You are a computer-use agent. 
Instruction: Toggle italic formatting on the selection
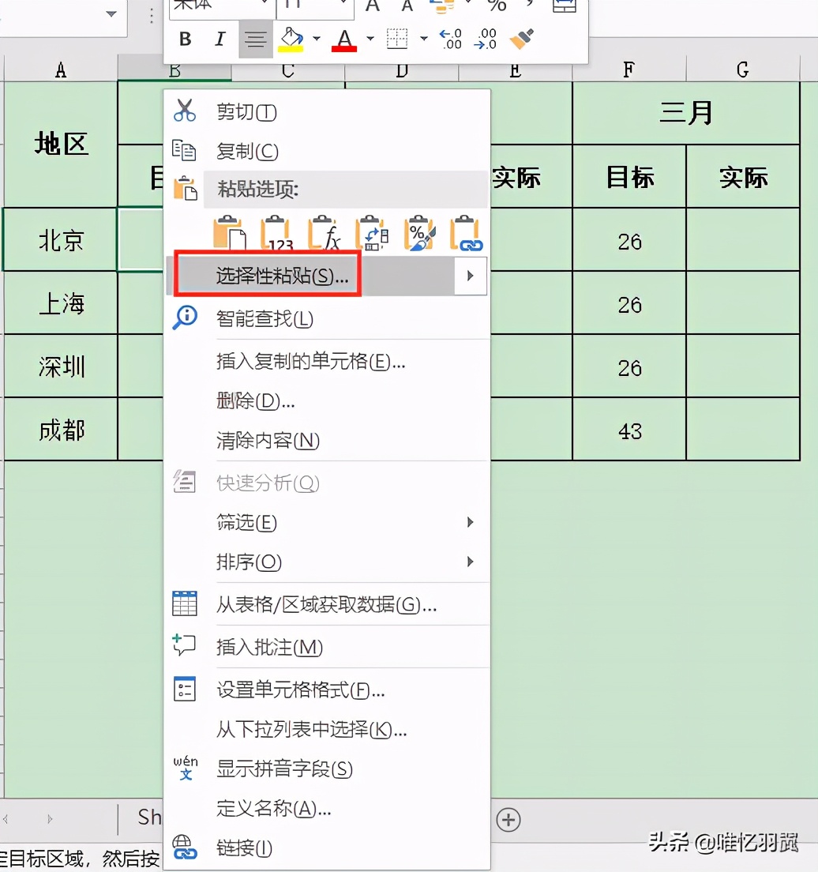tap(220, 38)
